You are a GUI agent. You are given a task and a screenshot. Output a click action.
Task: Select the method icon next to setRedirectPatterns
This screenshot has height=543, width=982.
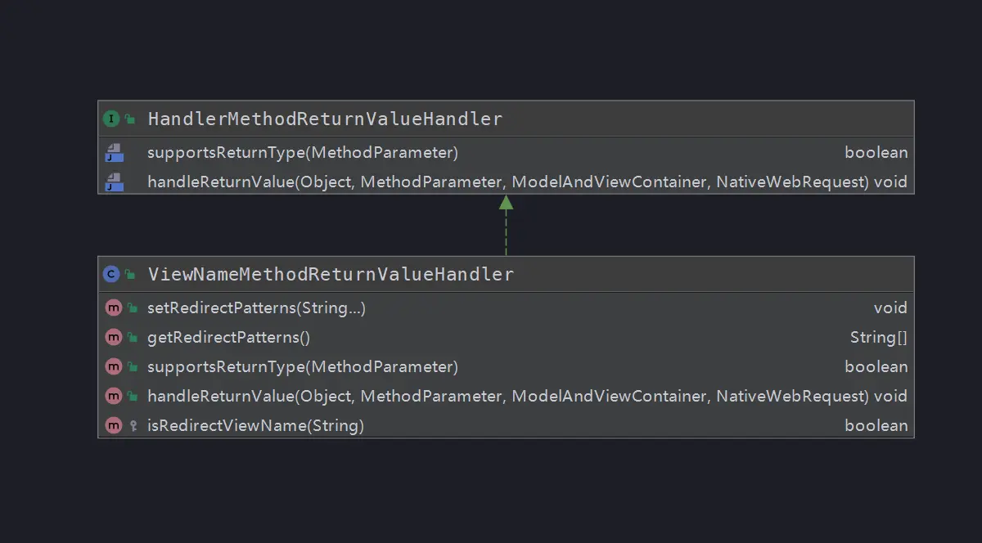coord(113,307)
